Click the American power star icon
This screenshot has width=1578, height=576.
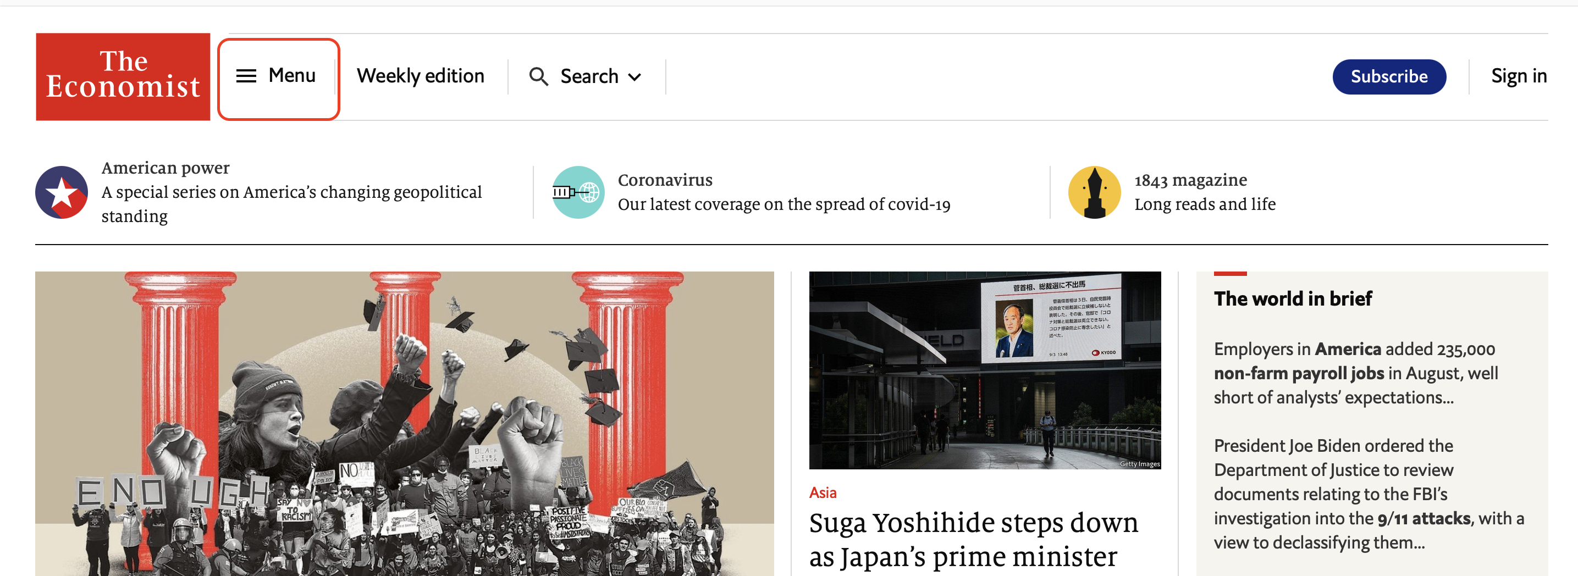(61, 192)
